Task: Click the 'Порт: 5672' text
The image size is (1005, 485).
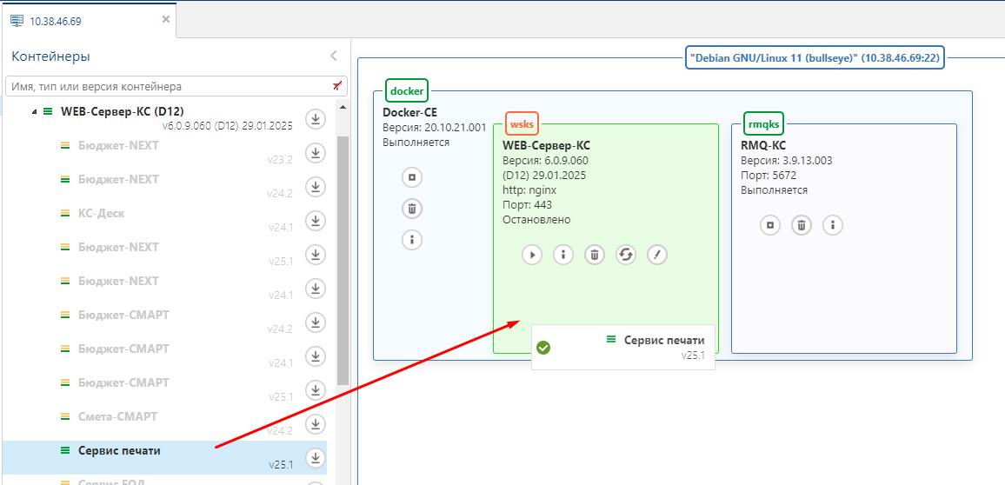Action: pyautogui.click(x=769, y=175)
